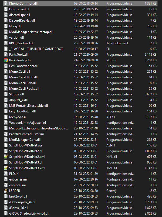Click the dll icon of XInput1_4.dll

(6, 100)
